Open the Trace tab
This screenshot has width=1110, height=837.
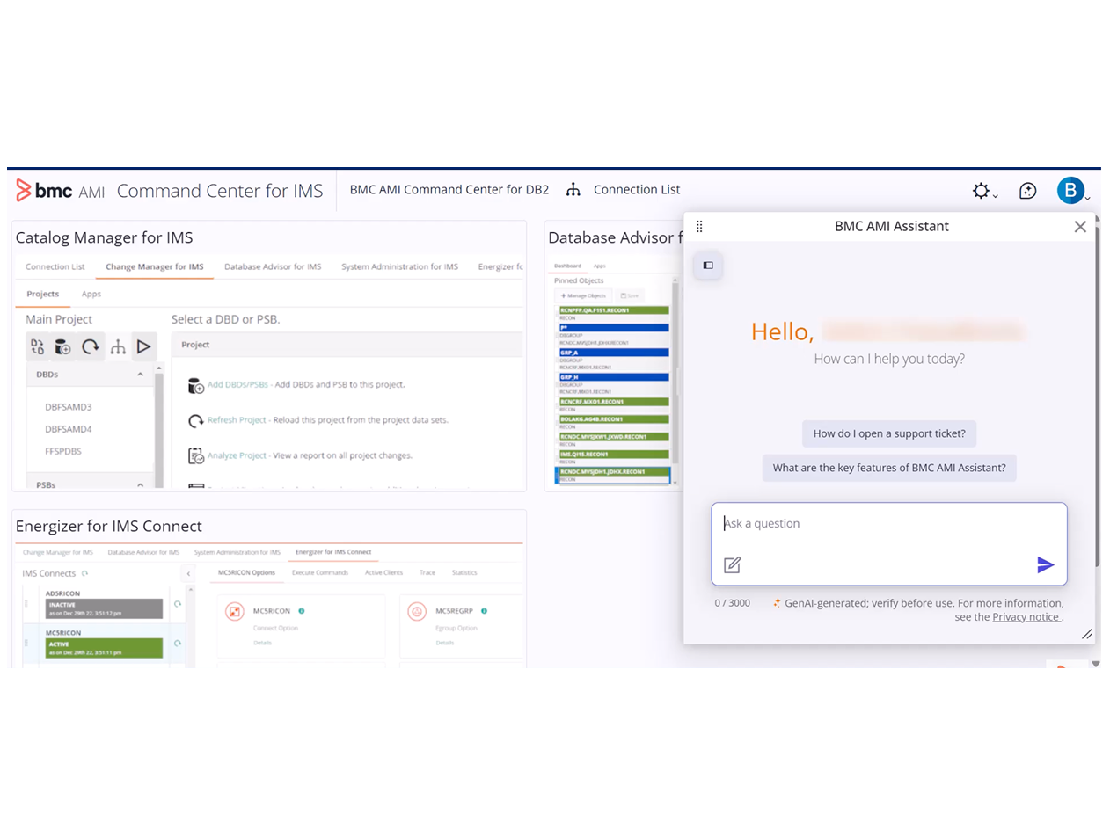click(427, 573)
